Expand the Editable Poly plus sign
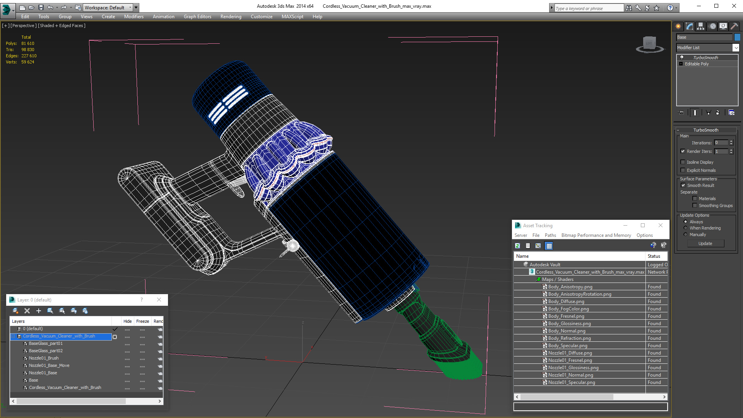Viewport: 743px width, 418px height. coord(681,64)
